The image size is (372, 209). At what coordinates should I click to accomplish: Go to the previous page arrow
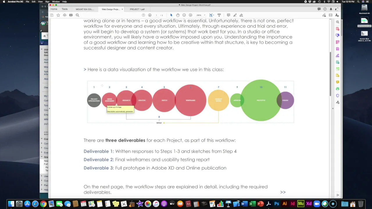pyautogui.click(x=143, y=15)
